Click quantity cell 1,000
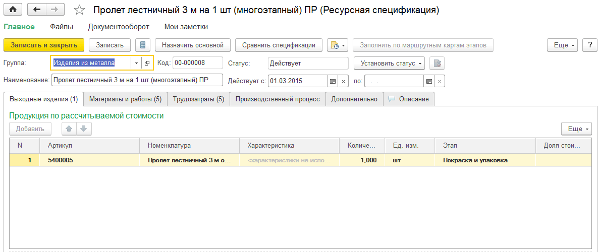 point(362,161)
